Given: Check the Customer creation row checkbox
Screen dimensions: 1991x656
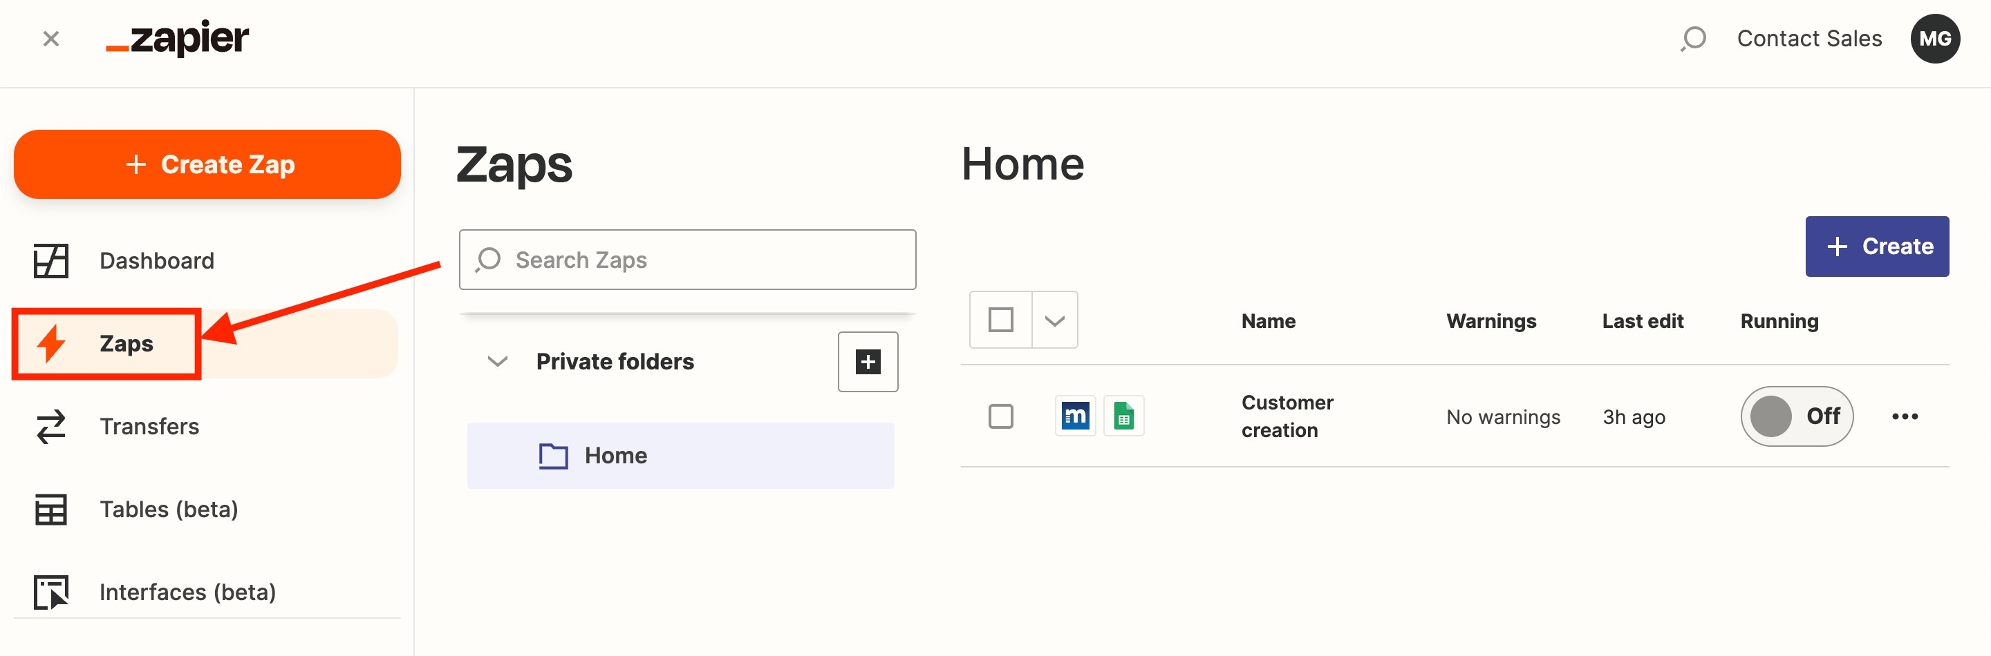Looking at the screenshot, I should (1000, 416).
